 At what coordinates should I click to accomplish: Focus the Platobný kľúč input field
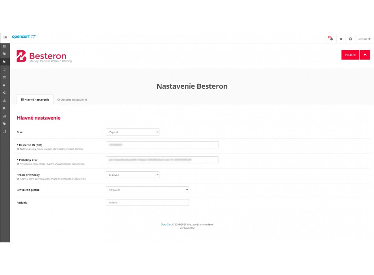pos(162,160)
